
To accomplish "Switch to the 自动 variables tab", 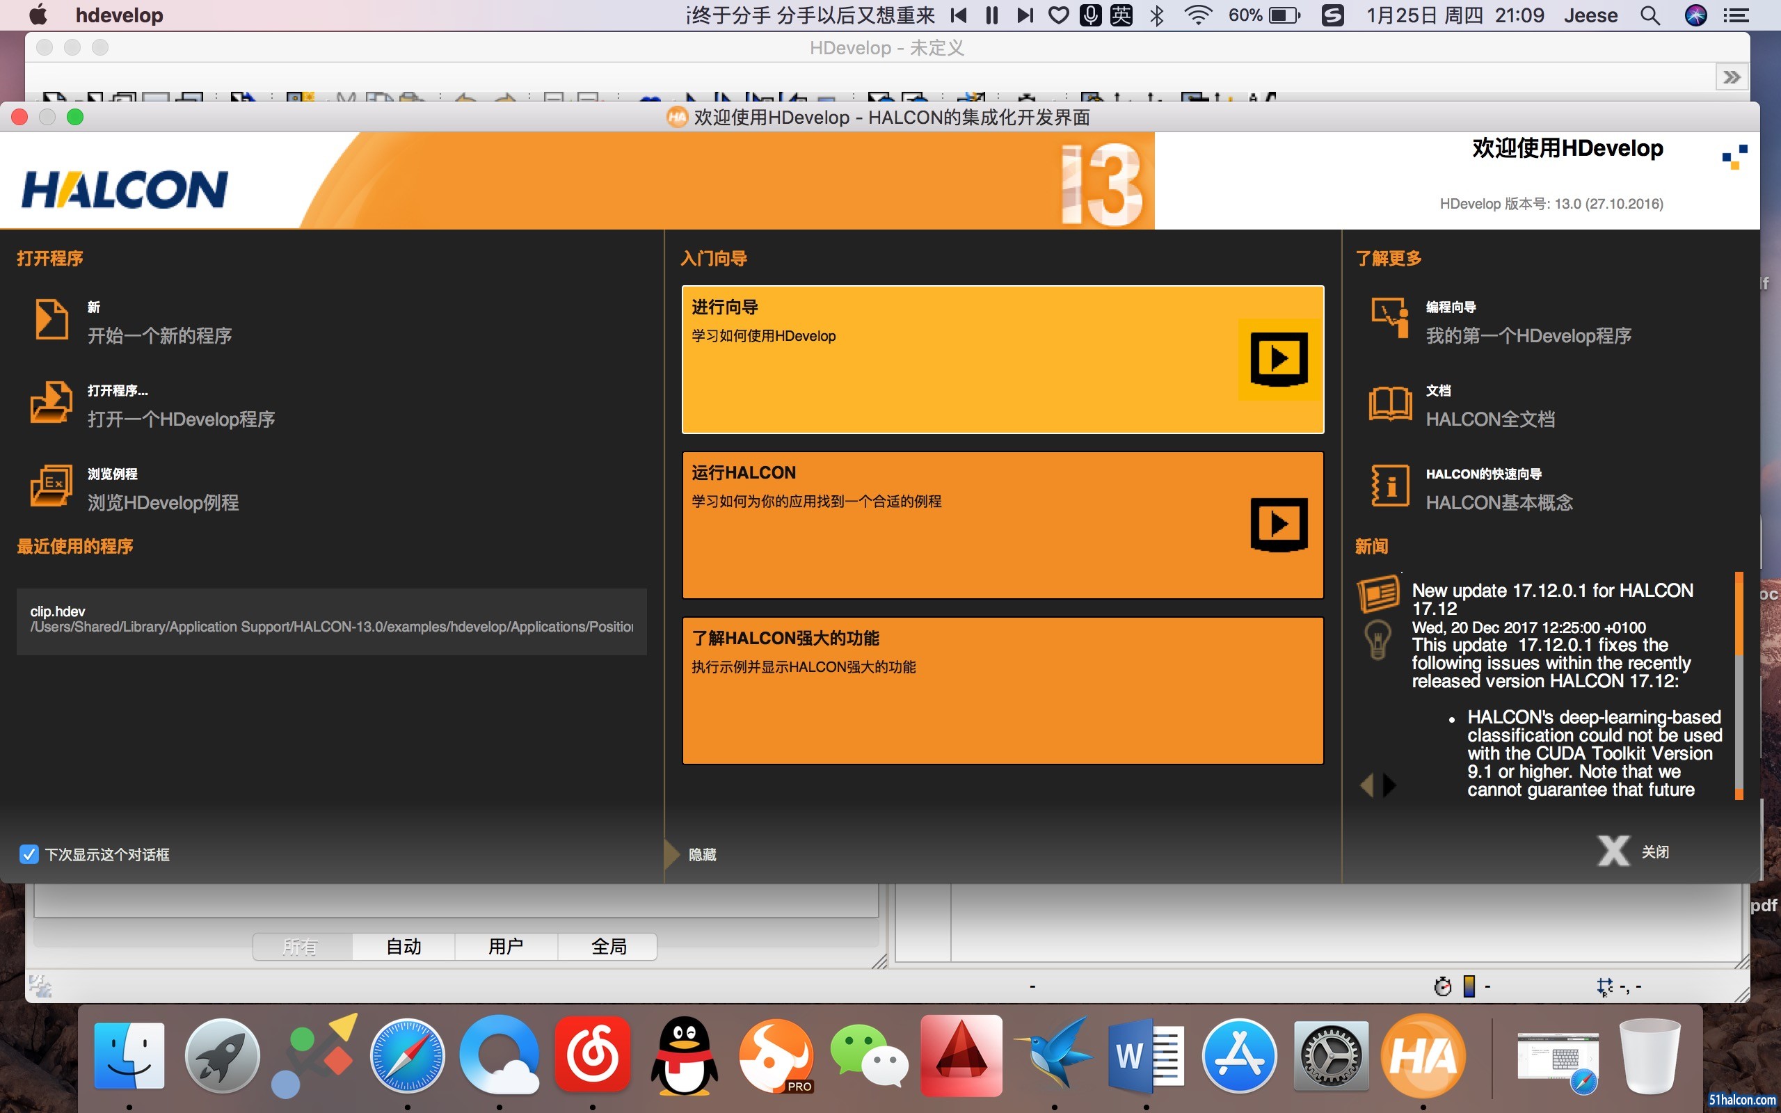I will click(x=404, y=946).
